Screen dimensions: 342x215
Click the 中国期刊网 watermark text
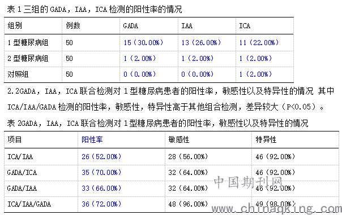pyautogui.click(x=248, y=182)
